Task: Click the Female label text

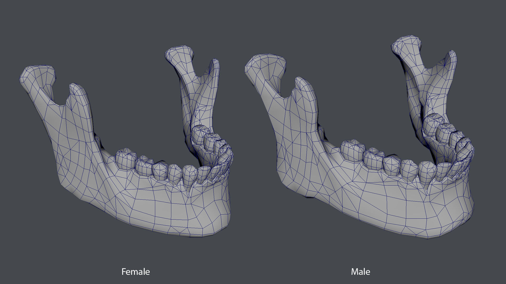Action: click(135, 271)
